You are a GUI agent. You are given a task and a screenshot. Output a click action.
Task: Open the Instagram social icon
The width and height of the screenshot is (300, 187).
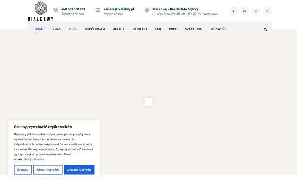click(256, 11)
